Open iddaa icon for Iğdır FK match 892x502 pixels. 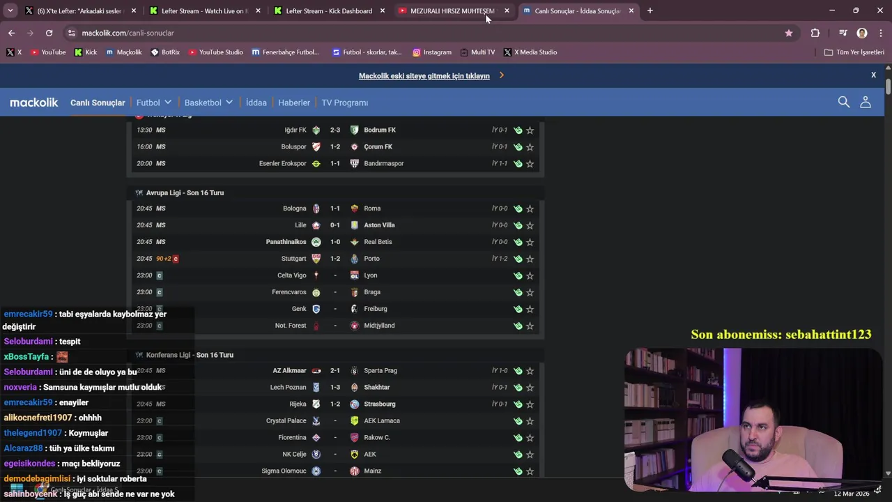click(x=518, y=130)
